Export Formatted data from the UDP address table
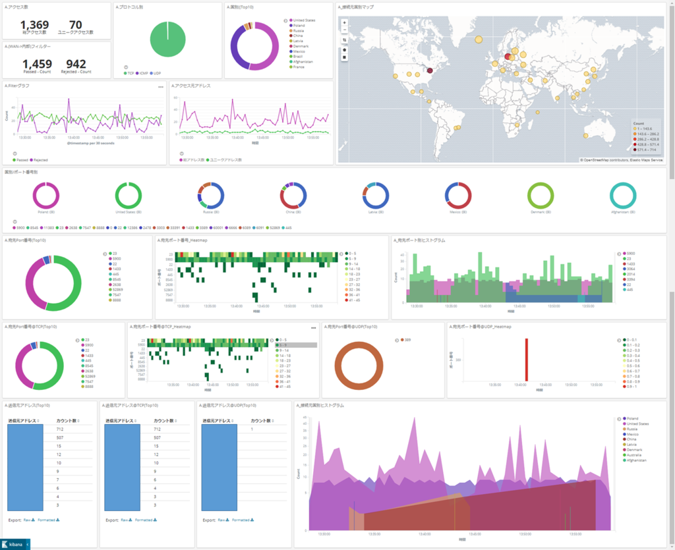 pyautogui.click(x=243, y=520)
